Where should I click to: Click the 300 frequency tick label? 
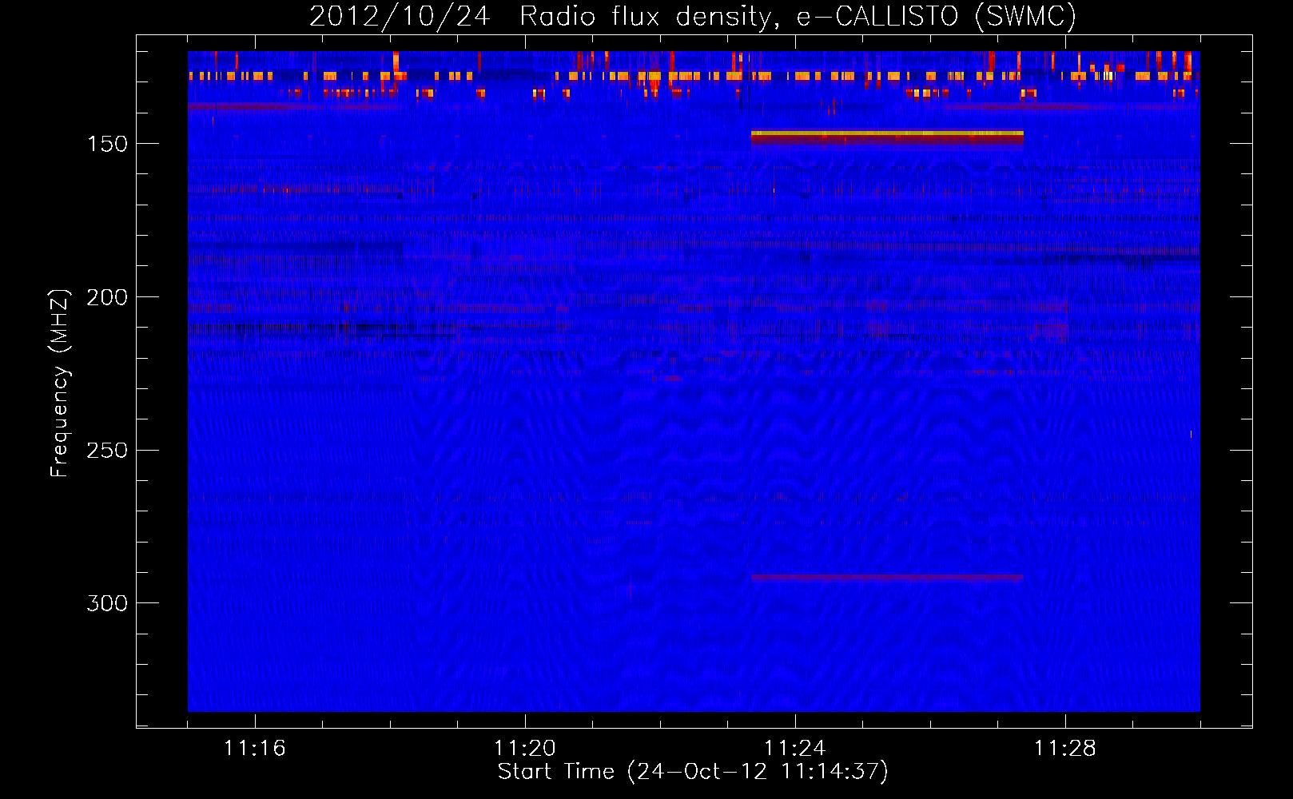point(107,603)
